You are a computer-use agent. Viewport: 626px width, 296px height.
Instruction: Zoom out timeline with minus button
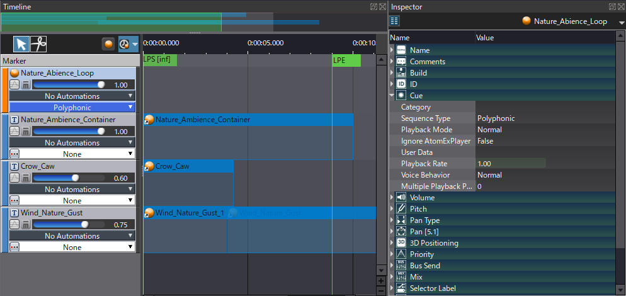click(x=381, y=291)
